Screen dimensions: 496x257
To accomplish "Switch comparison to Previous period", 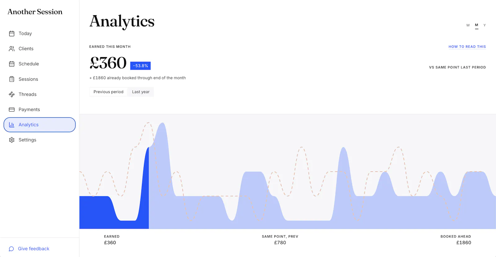I will (108, 92).
